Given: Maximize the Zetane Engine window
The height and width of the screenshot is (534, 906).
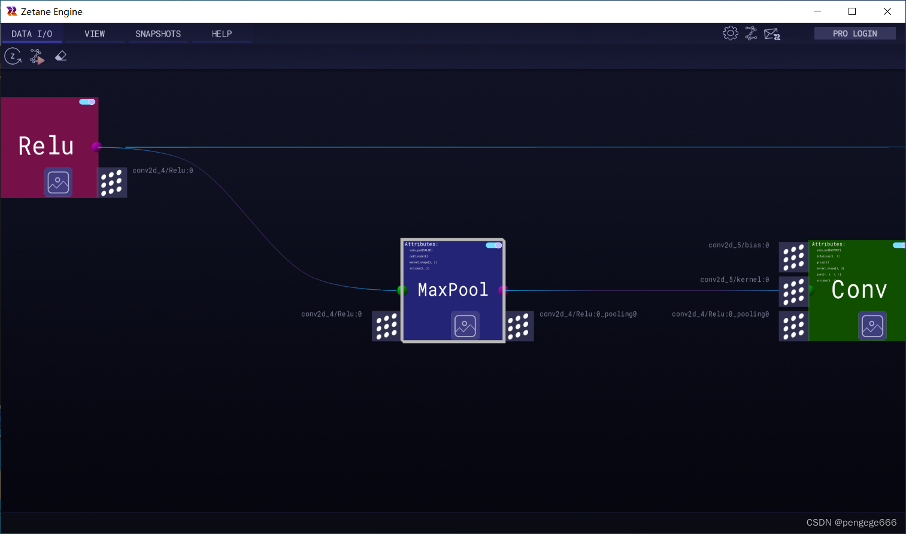Looking at the screenshot, I should (x=852, y=11).
